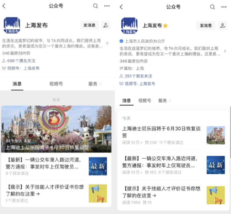This screenshot has width=231, height=214.
Task: Open 视频号: 上海发布 link on right screen
Action: [x=137, y=84]
